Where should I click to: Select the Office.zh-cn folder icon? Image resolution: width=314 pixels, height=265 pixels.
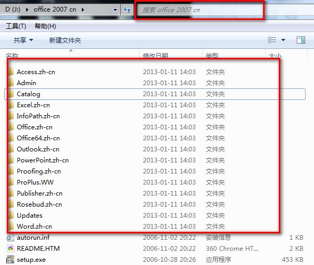[x=11, y=127]
